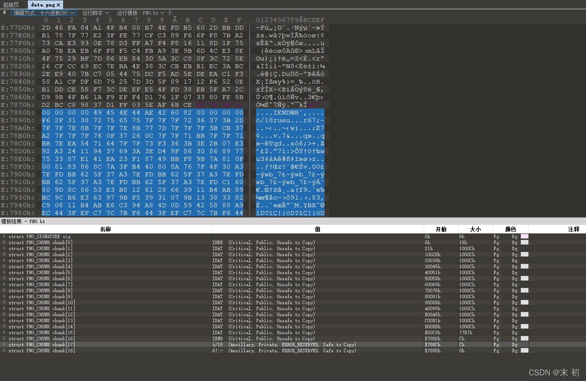The height and width of the screenshot is (381, 586).
Task: Click the 开始 column header
Action: 441,229
